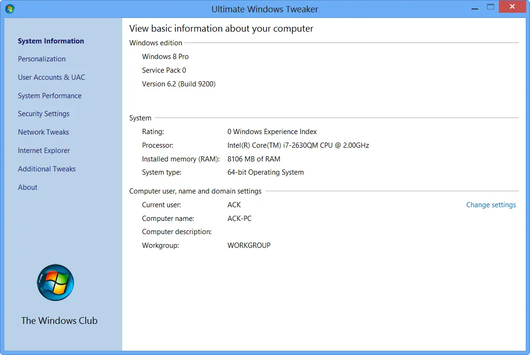Click the Windows logo above The Windows Club
Screen dimensions: 530x355
coord(55,283)
